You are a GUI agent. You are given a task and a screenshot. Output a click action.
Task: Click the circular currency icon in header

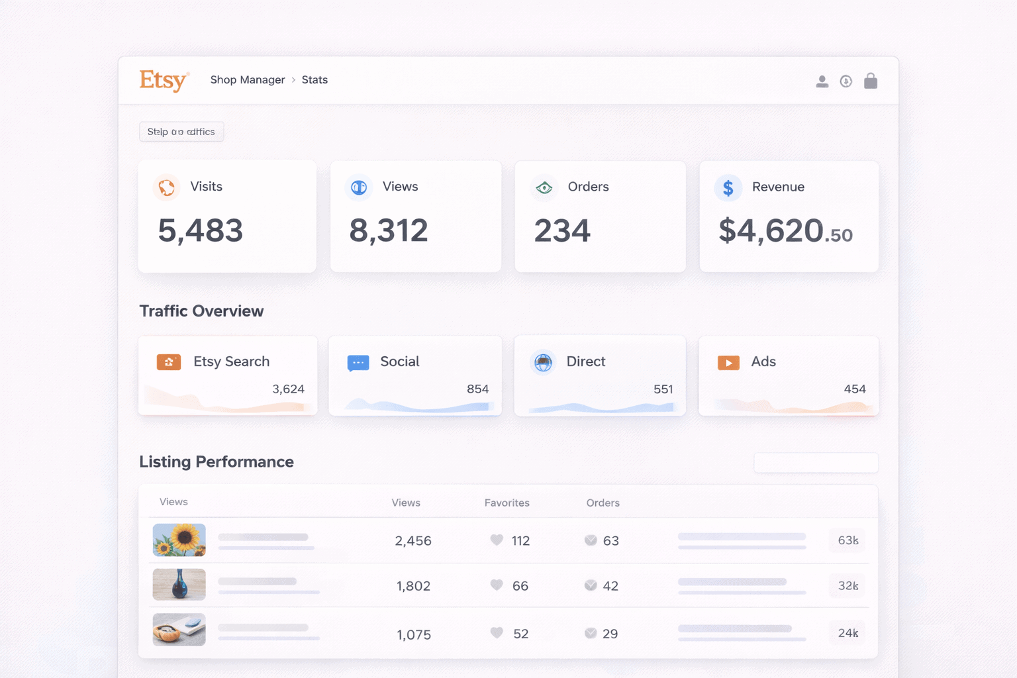(x=846, y=81)
